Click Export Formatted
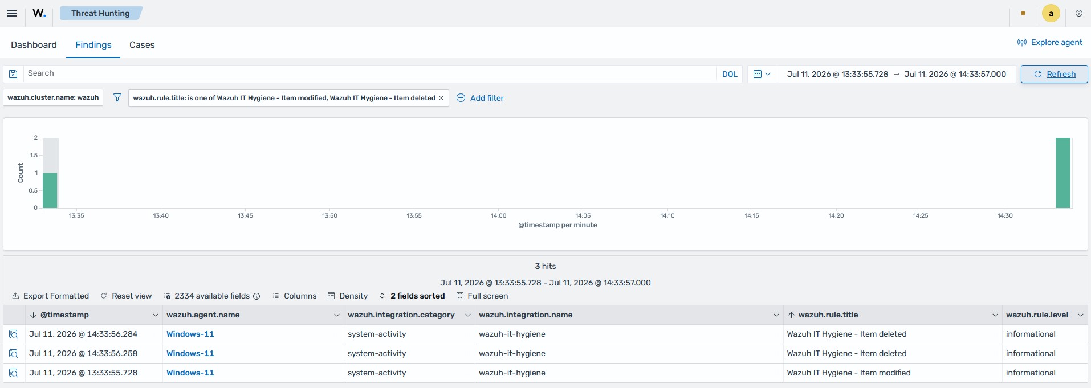Screen dimensions: 1091x388 coord(51,296)
